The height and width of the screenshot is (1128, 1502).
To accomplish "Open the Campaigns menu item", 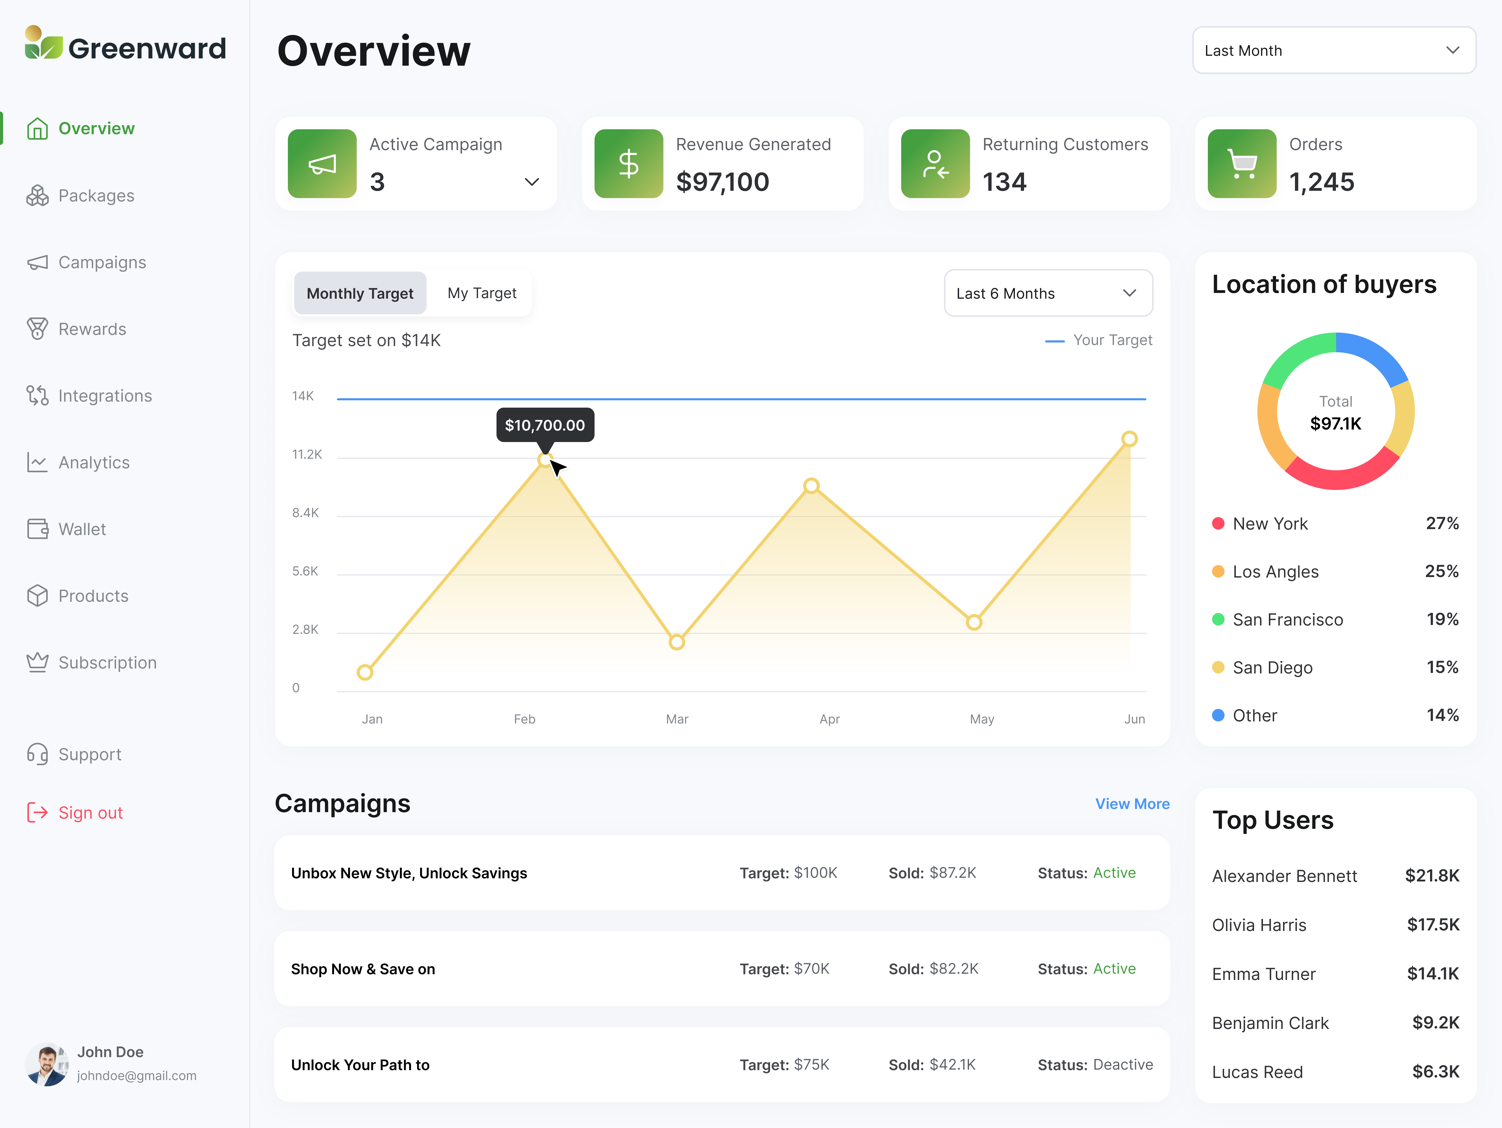I will pos(102,262).
